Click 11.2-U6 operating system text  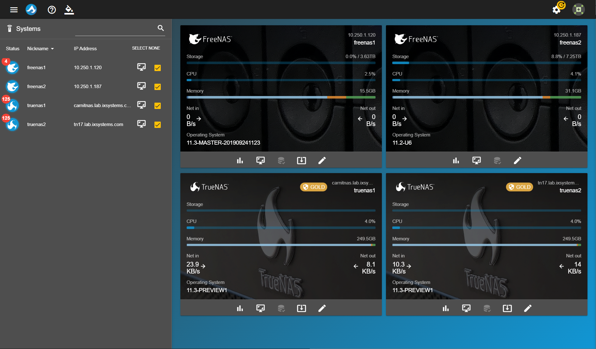pos(402,143)
